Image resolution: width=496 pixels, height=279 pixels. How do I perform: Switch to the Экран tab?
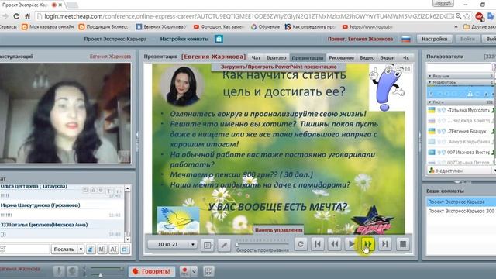[387, 57]
